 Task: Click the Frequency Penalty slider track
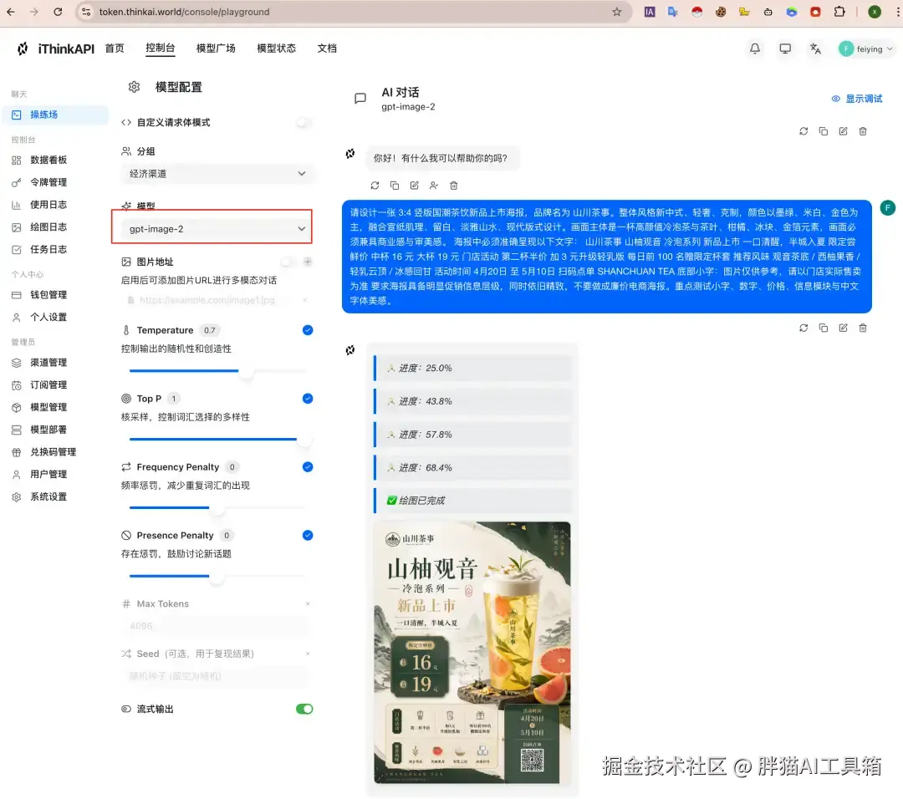(x=217, y=507)
